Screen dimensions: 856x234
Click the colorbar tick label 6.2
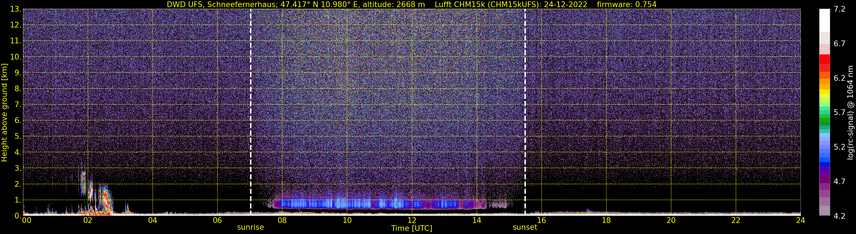point(840,78)
